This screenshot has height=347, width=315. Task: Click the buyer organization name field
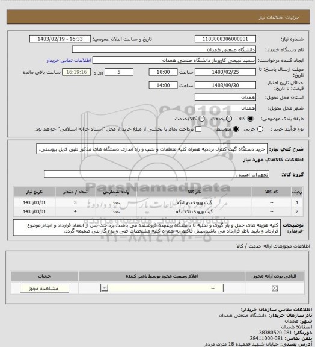[164, 49]
